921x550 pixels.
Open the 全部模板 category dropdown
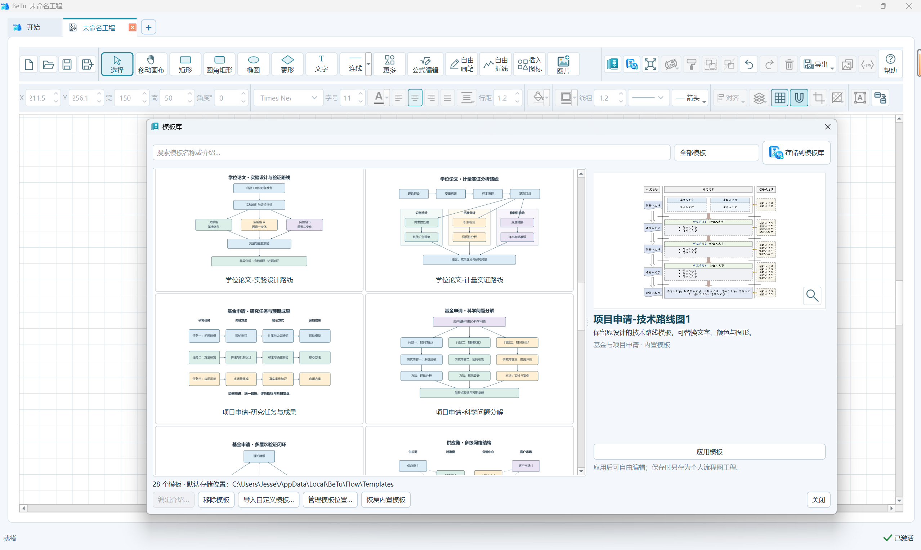[x=716, y=153]
